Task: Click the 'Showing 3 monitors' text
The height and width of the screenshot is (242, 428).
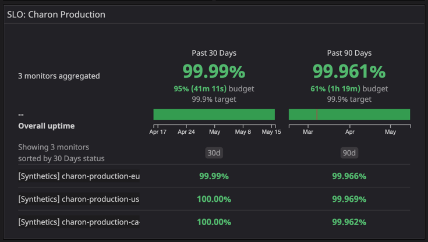Action: [54, 147]
